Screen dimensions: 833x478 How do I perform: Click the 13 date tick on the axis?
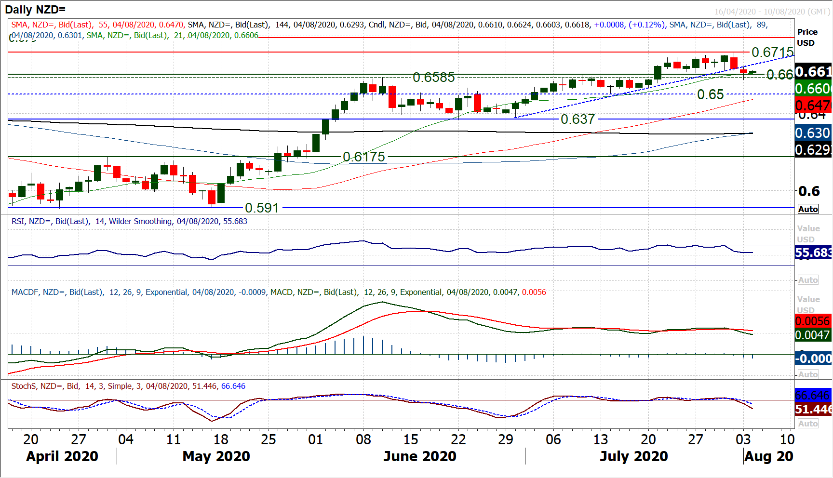coord(601,439)
